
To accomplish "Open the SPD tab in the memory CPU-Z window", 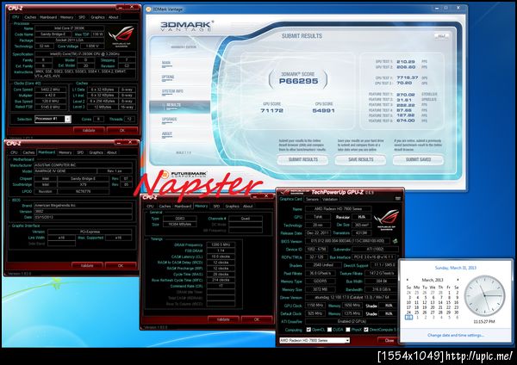I will coord(216,207).
